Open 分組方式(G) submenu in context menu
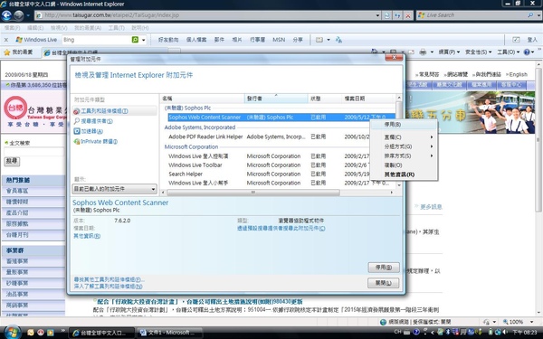 click(x=404, y=146)
